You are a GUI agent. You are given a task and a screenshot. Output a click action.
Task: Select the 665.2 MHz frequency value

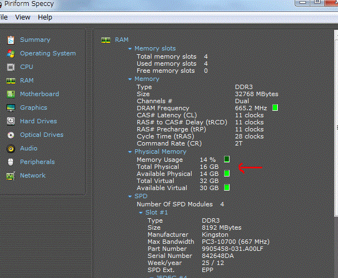tap(251, 108)
